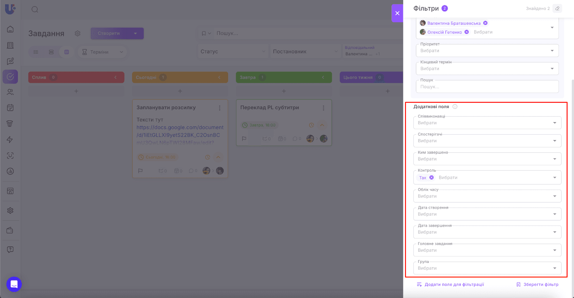Click Додати поле для фільтрації link
This screenshot has width=574, height=298.
[x=451, y=284]
